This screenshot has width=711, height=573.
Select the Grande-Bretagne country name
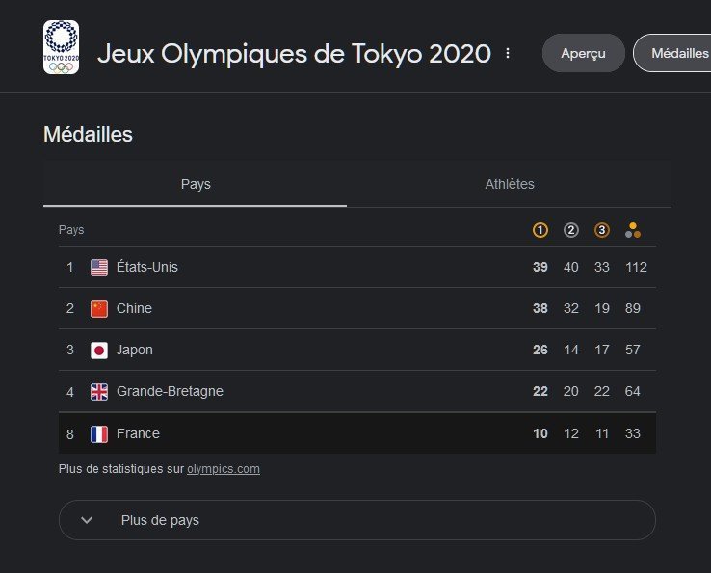(170, 391)
